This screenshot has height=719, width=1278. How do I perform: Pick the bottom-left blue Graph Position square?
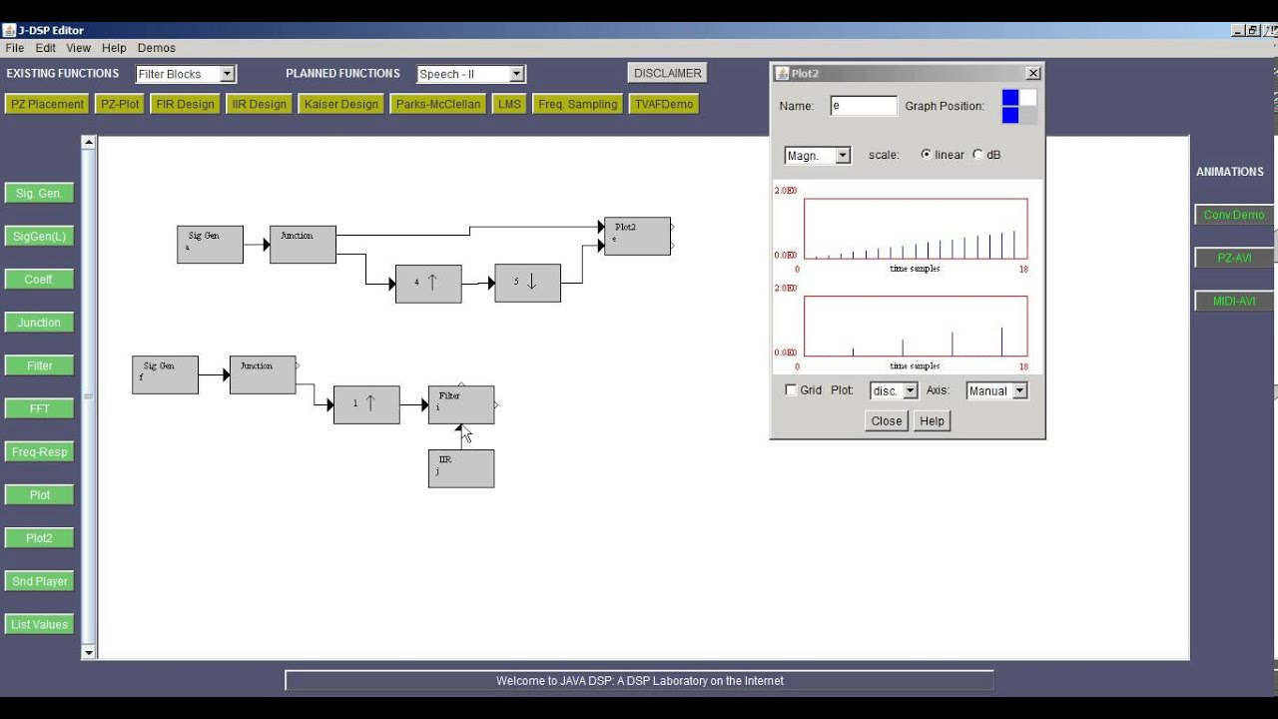click(x=1010, y=116)
